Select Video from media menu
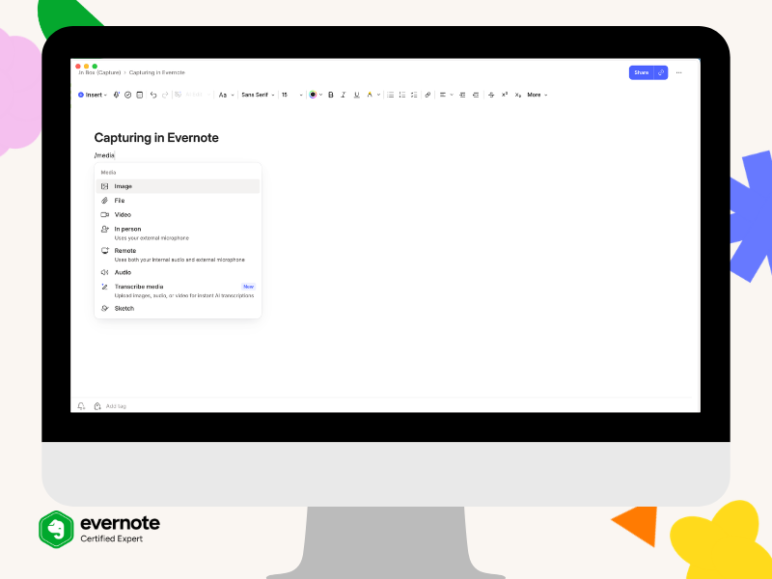The width and height of the screenshot is (772, 579). (x=178, y=214)
